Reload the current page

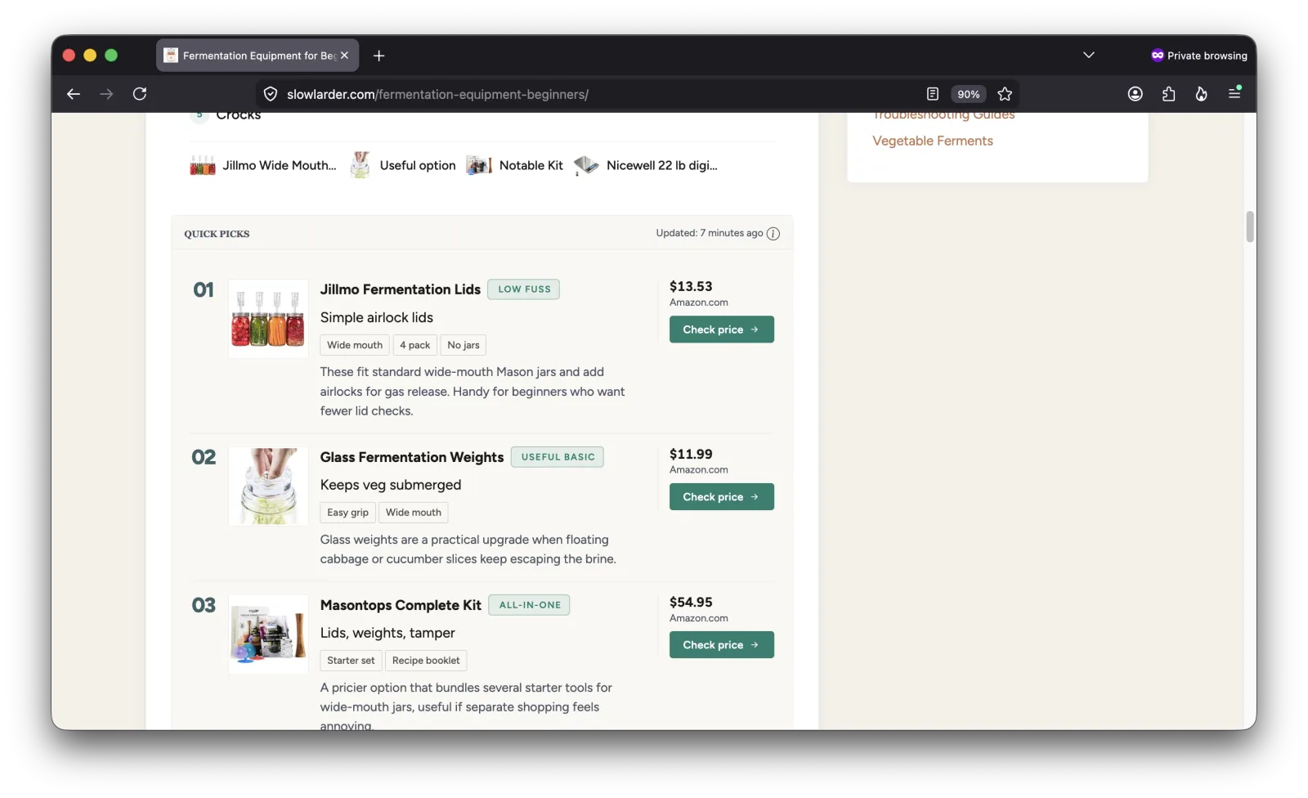[x=140, y=94]
